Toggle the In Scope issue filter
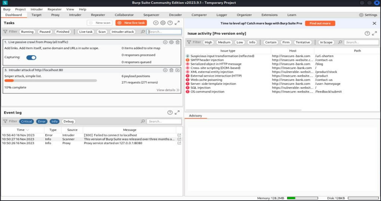 (x=326, y=42)
